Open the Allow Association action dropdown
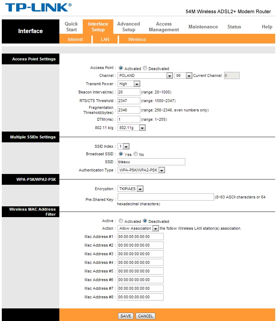Image resolution: width=277 pixels, height=321 pixels. tap(138, 228)
